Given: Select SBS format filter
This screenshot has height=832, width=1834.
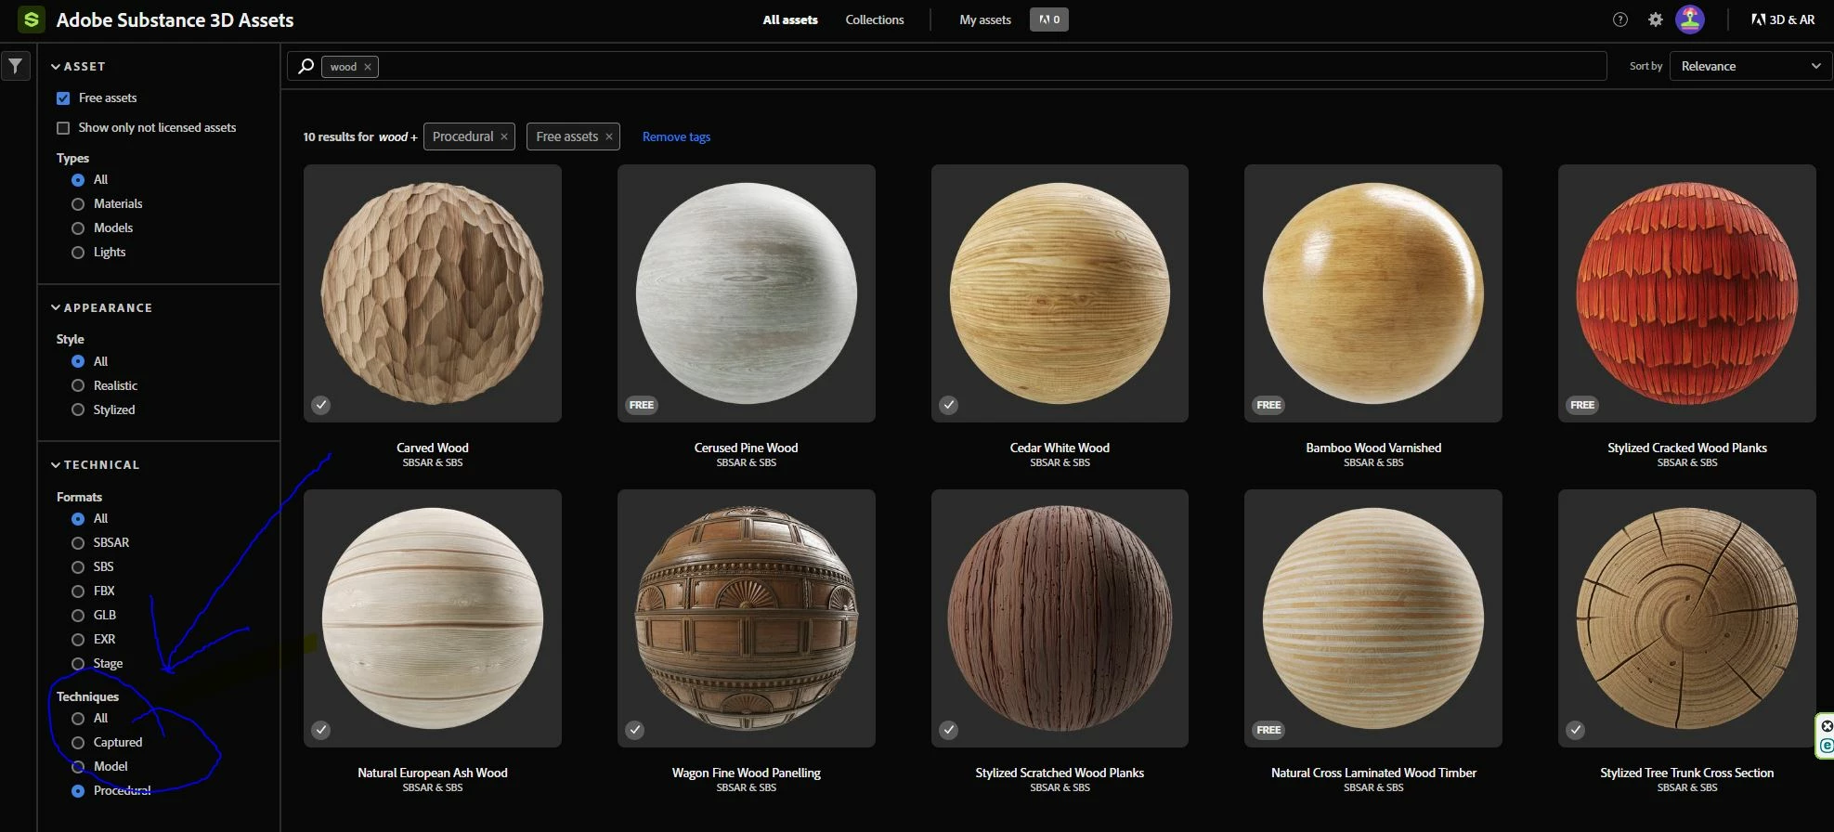Looking at the screenshot, I should [x=78, y=566].
